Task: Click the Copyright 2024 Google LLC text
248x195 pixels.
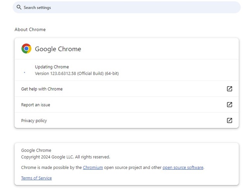Action: coord(65,157)
